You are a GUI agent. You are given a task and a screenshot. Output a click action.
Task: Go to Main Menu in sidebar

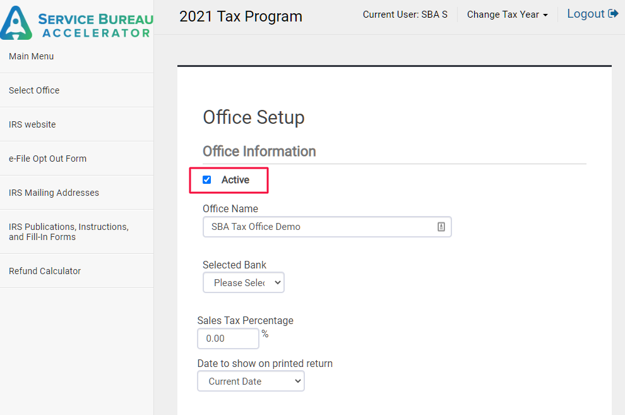click(x=32, y=56)
